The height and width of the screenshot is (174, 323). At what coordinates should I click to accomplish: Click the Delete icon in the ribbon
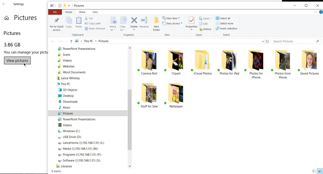click(134, 21)
